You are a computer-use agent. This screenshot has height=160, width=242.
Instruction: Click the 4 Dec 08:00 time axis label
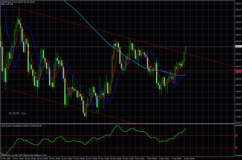152,158
